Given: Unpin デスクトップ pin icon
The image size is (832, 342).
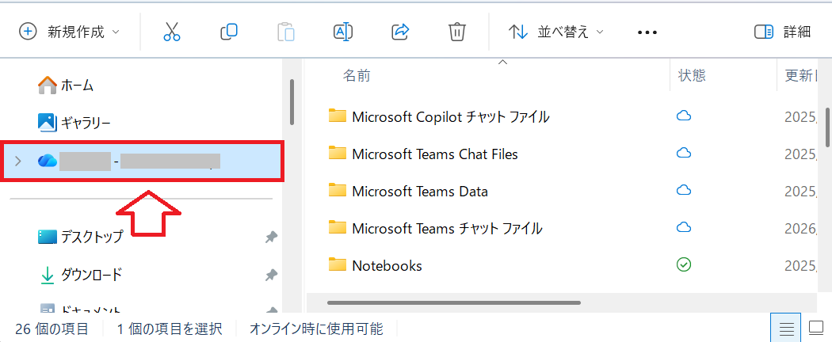Looking at the screenshot, I should pos(271,237).
